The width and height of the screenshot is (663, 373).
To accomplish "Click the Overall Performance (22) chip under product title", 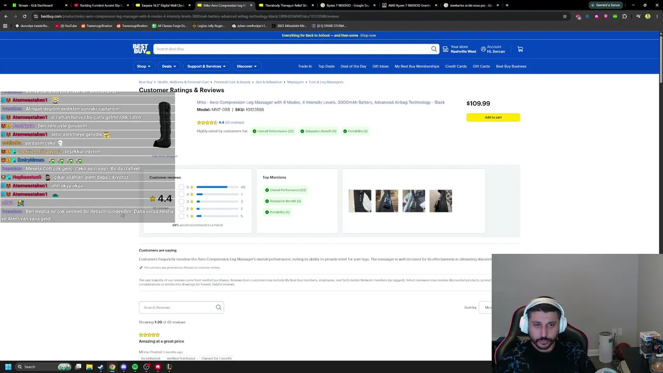I will [x=273, y=131].
